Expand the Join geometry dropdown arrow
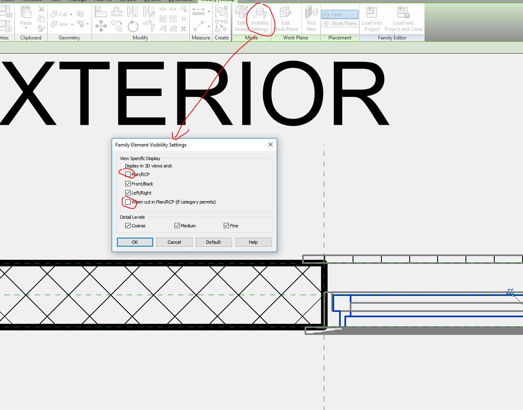This screenshot has width=523, height=410. (72, 24)
